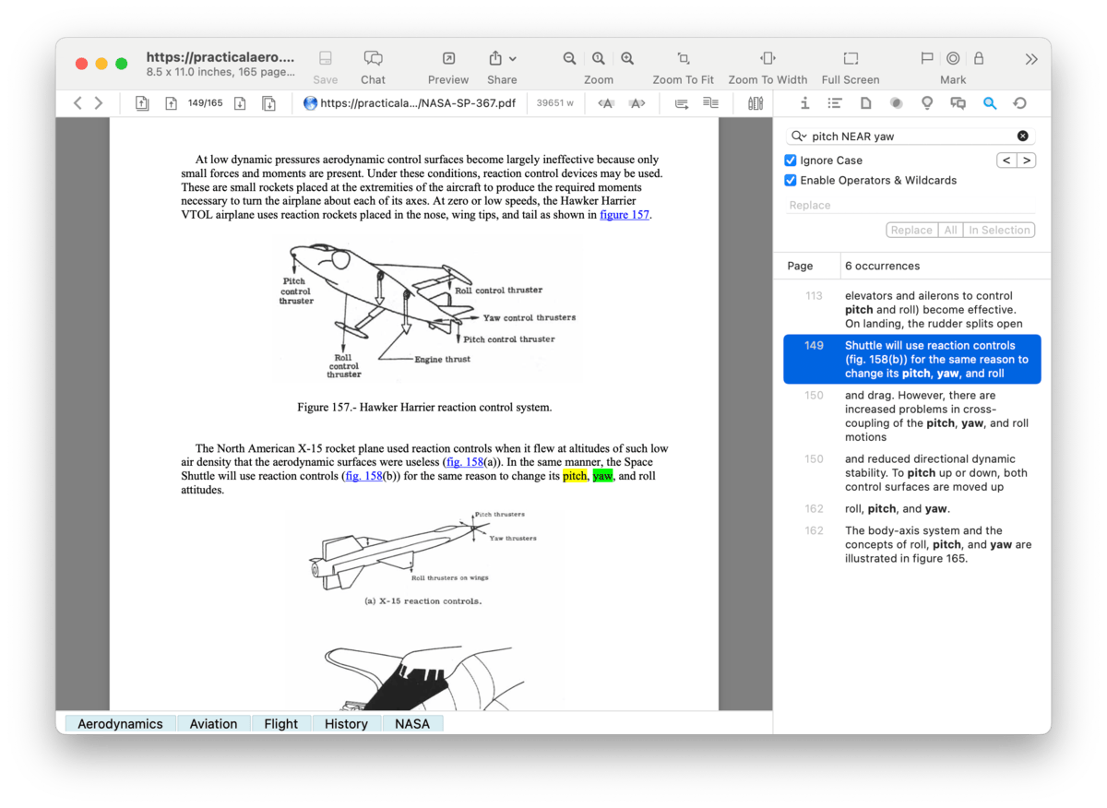The width and height of the screenshot is (1107, 808).
Task: Select the NASA tag tab
Action: 411,724
